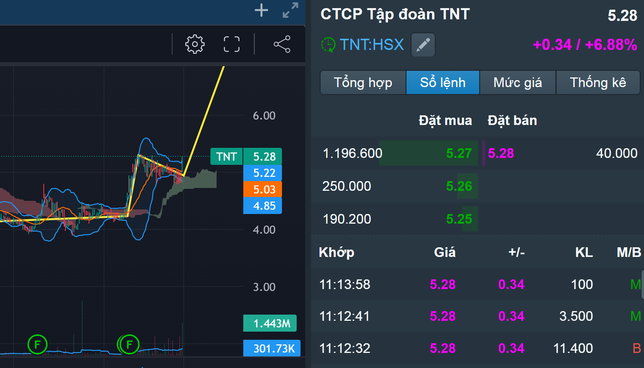Viewport: 644px width, 368px height.
Task: Open chart settings gear icon
Action: (x=195, y=44)
